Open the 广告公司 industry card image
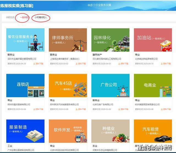 coord(110,86)
